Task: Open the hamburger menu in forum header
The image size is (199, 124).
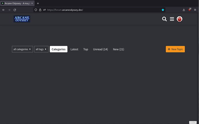Action: coord(172,19)
